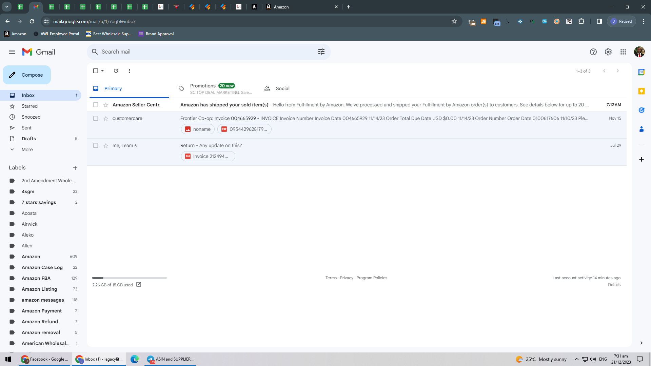The width and height of the screenshot is (651, 366).
Task: Open Windows Start menu
Action: pos(8,359)
